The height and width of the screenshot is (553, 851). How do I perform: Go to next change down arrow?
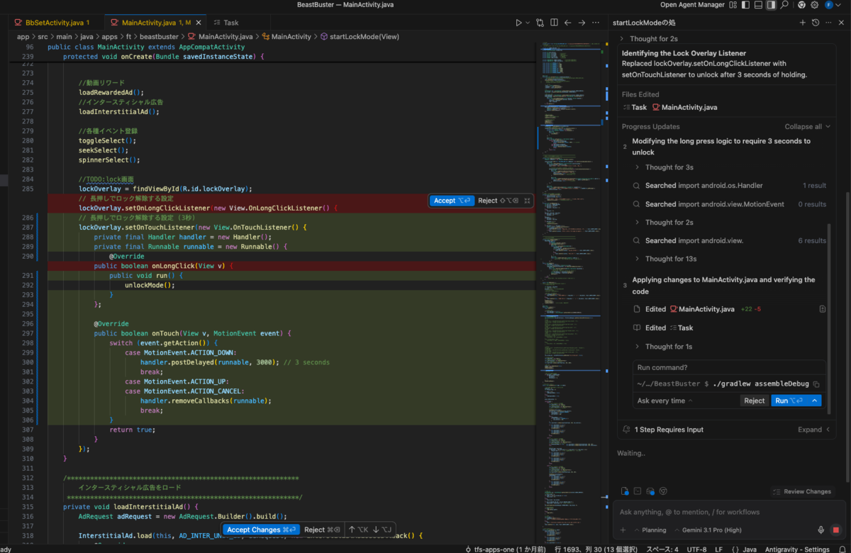pos(382,530)
